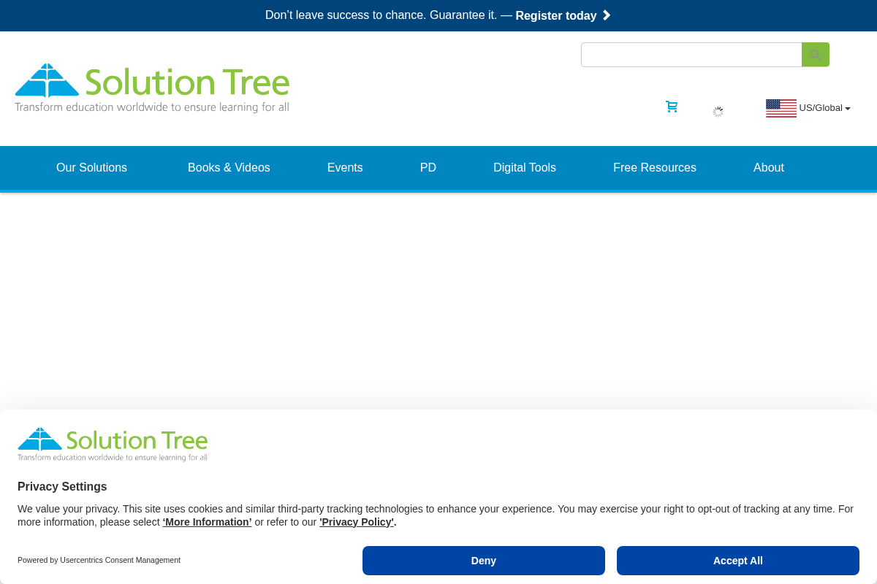
Task: Select Free Resources in navigation bar
Action: tap(655, 168)
